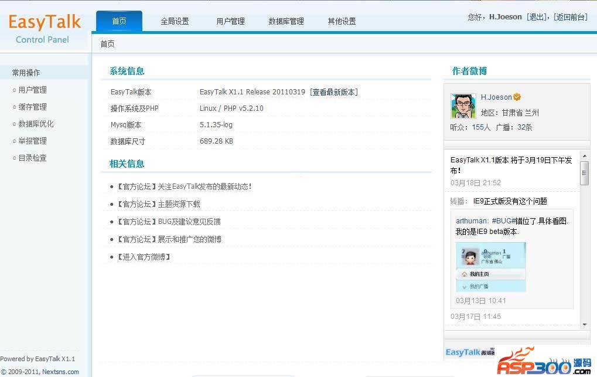Open the 用户管理 top navigation tab

(230, 21)
